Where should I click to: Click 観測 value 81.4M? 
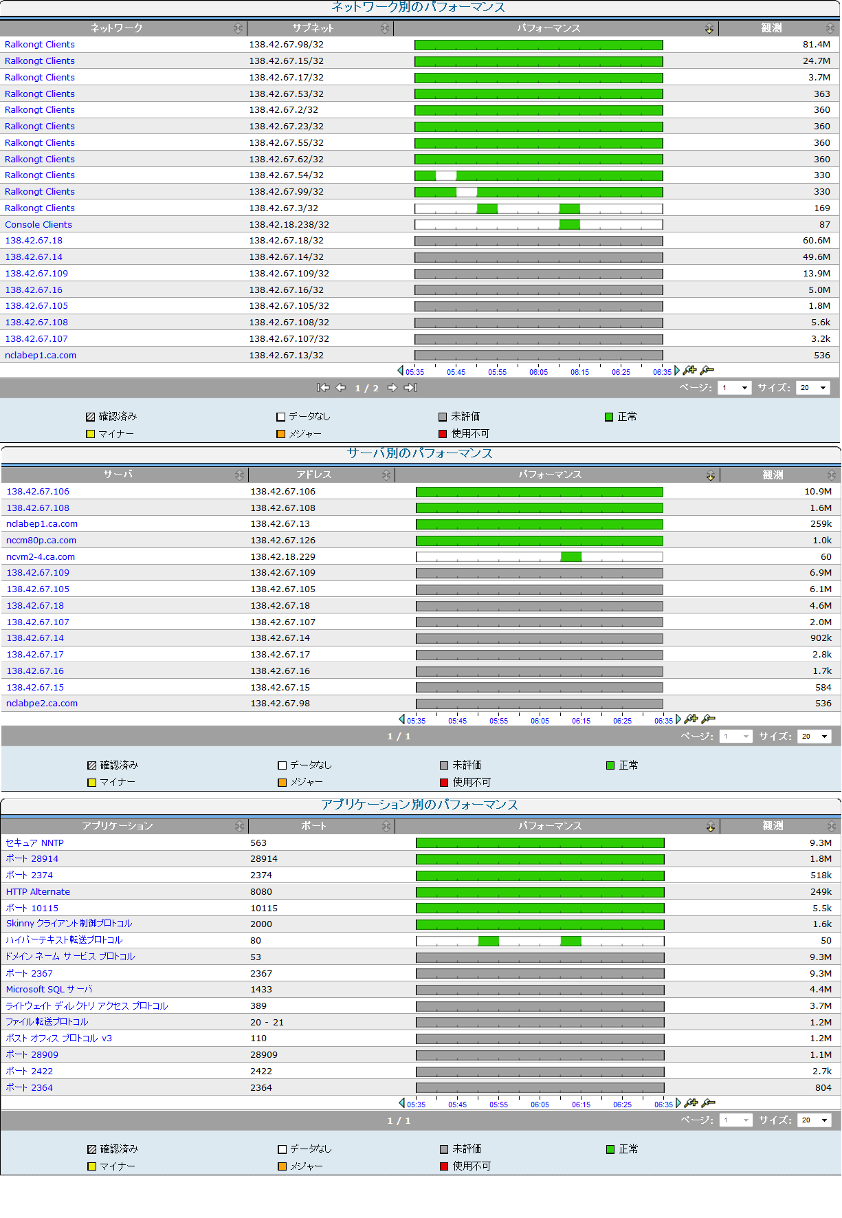[817, 45]
